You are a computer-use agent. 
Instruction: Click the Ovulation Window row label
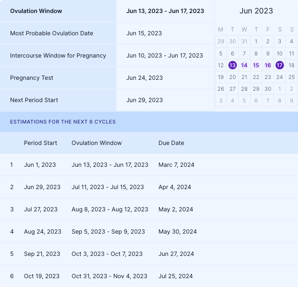36,11
